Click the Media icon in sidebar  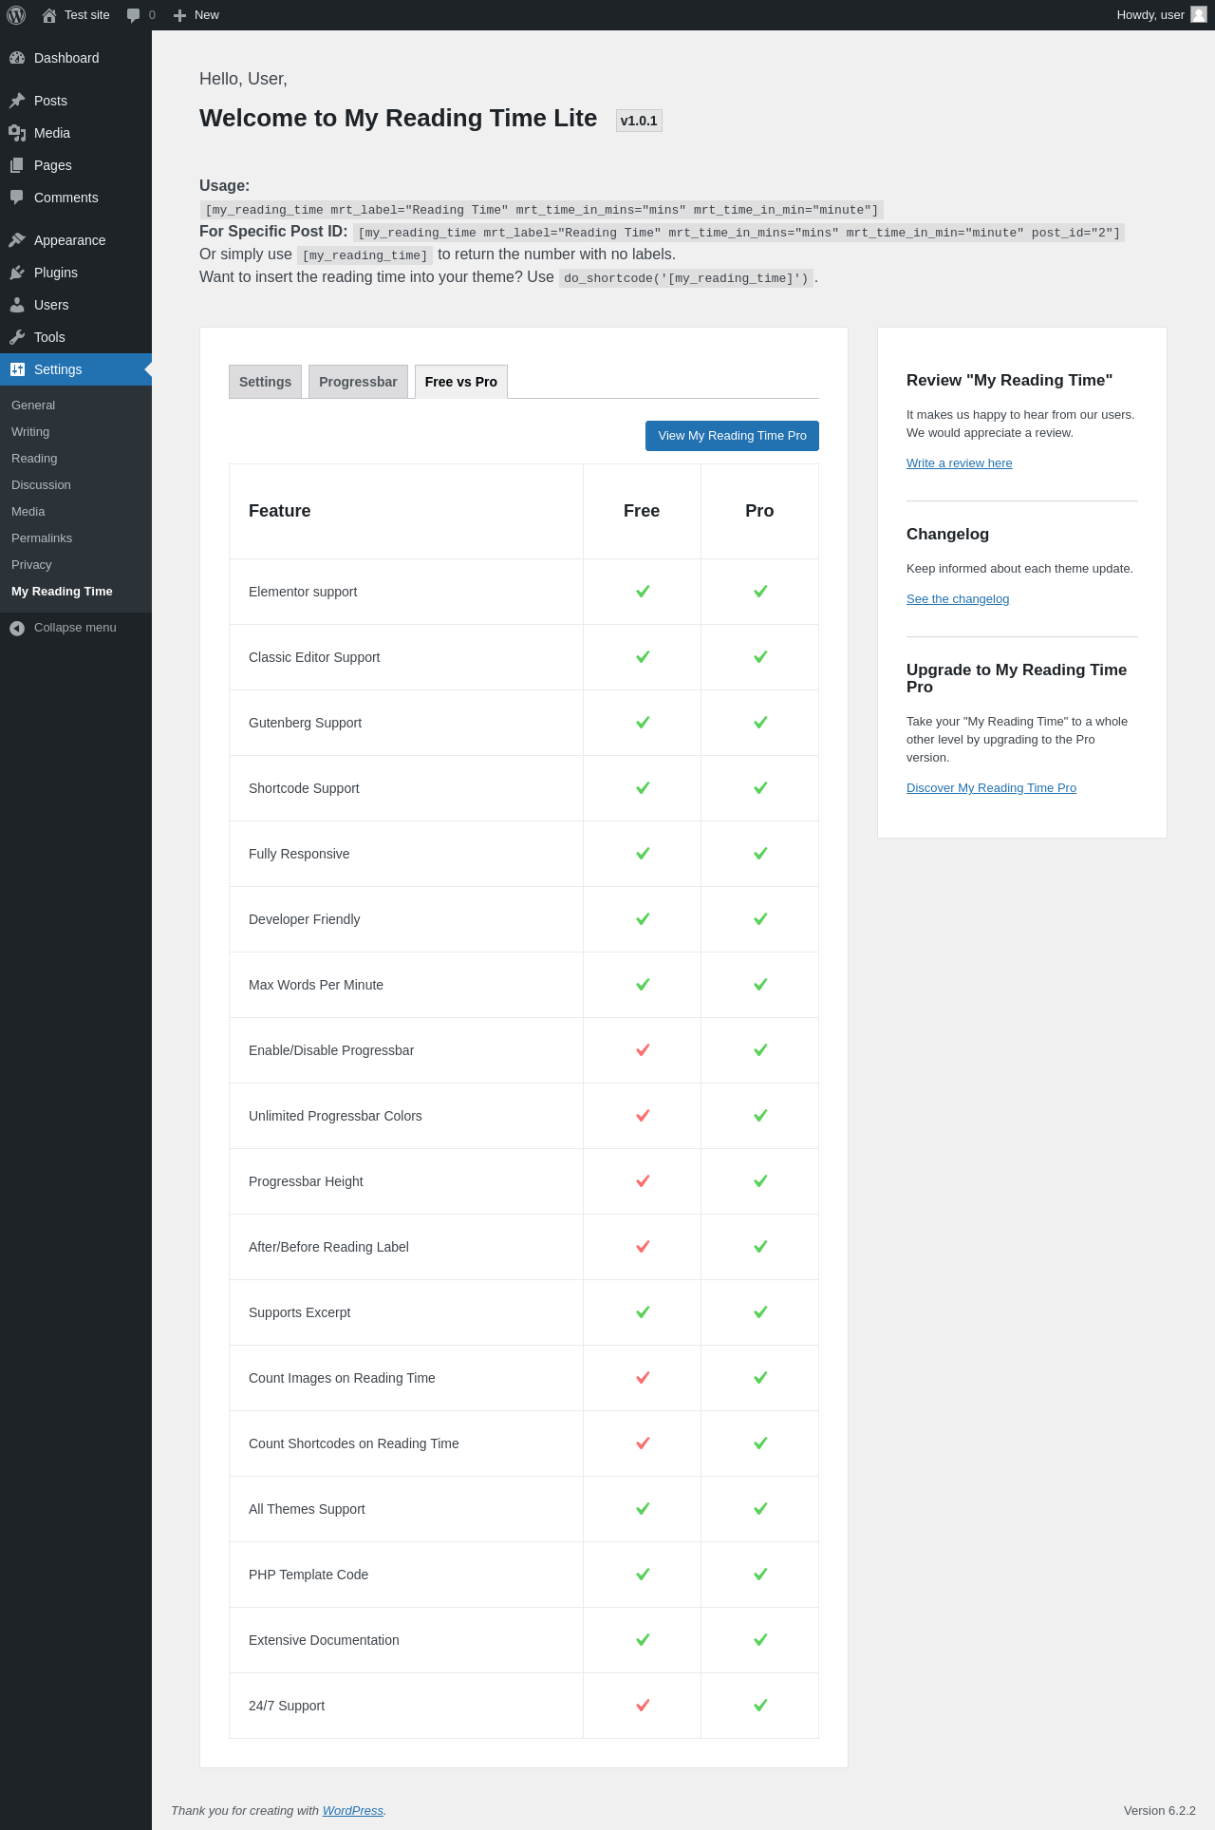17,133
